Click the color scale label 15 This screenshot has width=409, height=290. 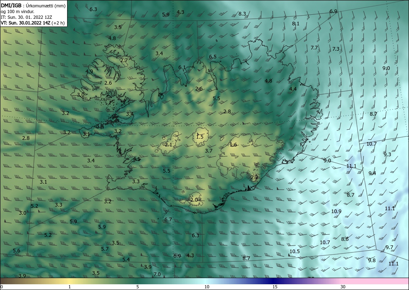click(275, 287)
